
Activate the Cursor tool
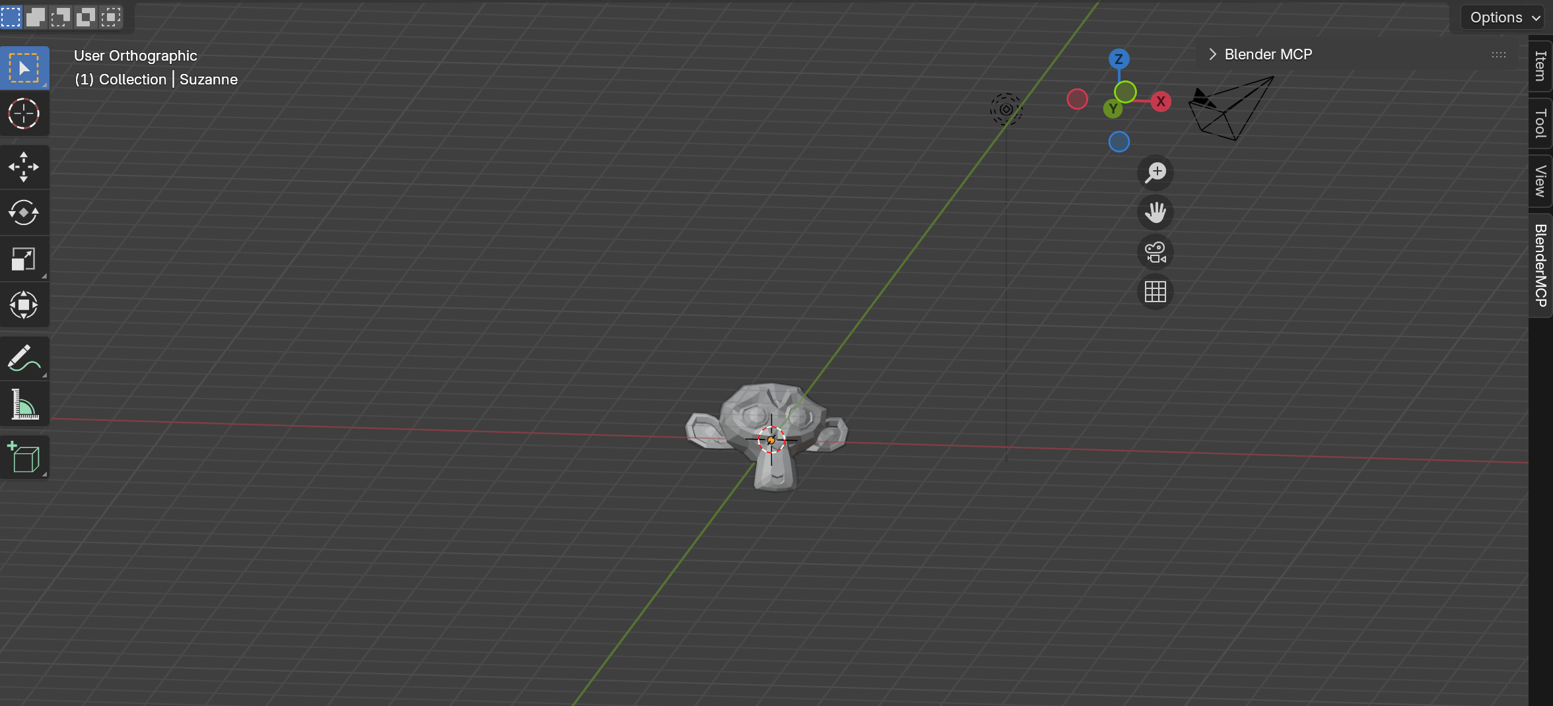pos(24,113)
